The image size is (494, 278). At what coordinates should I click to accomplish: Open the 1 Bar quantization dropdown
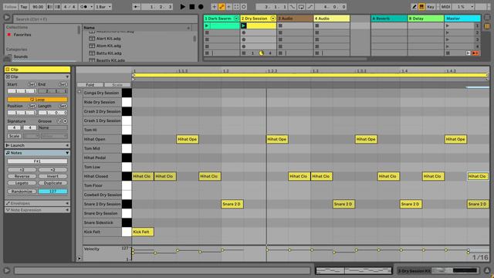tap(103, 7)
